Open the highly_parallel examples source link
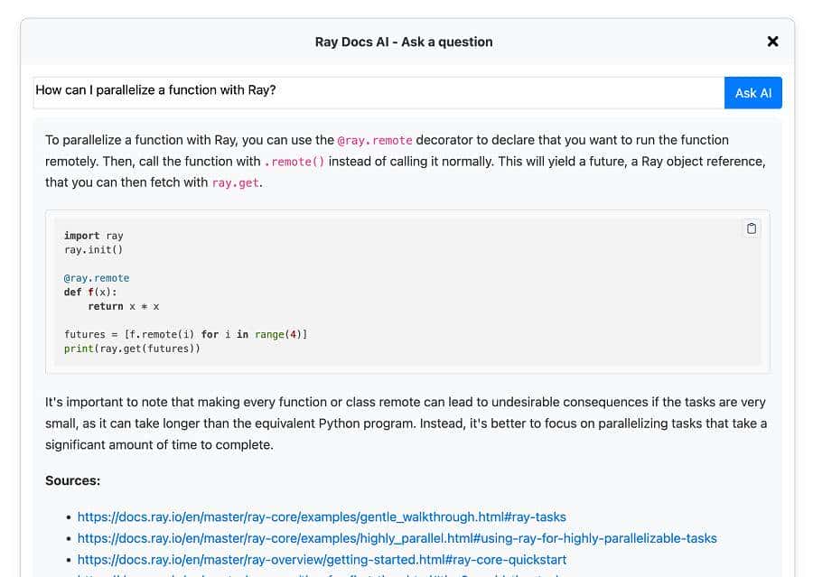 (397, 538)
